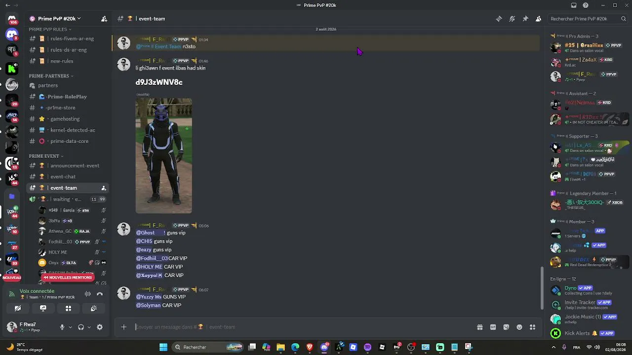632x355 pixels.
Task: Show pinned messages
Action: click(525, 19)
